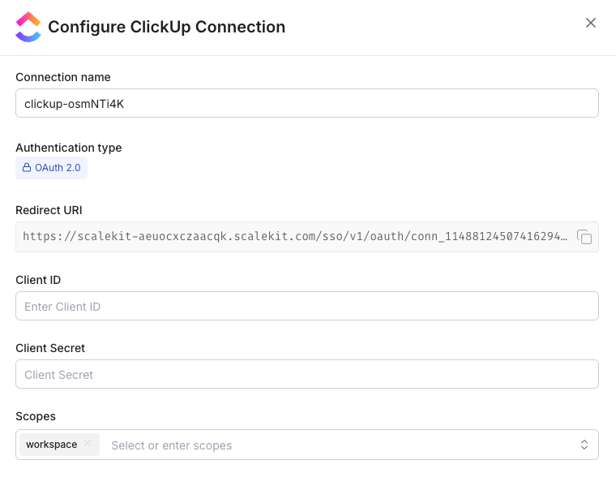
Task: Click the 'Authentication type' label
Action: click(x=69, y=148)
